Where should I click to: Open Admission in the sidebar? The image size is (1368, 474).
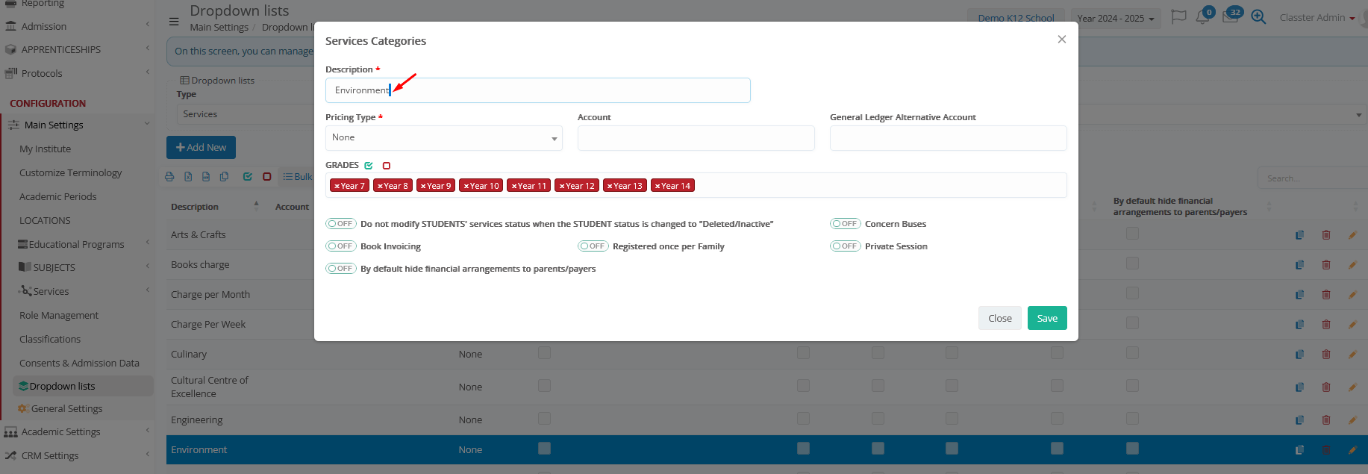click(44, 26)
